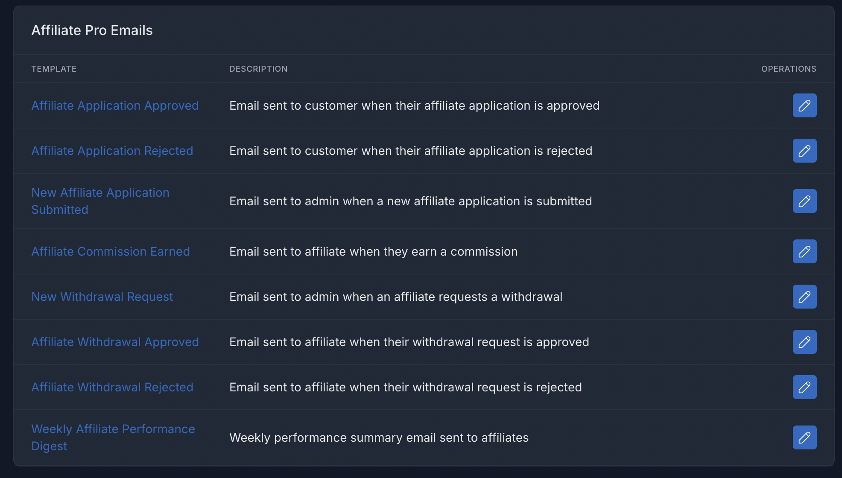Edit the Affiliate Application Approved template pencil icon

point(804,105)
